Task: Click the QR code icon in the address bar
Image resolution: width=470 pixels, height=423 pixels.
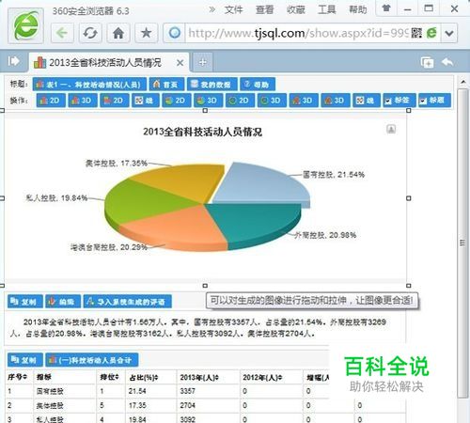Action: [416, 33]
